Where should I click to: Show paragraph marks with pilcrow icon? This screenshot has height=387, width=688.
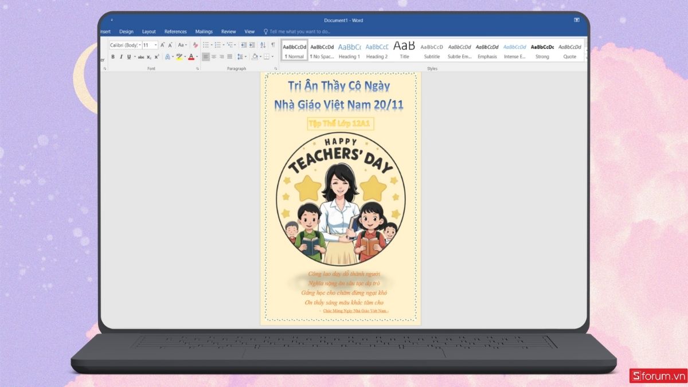273,45
